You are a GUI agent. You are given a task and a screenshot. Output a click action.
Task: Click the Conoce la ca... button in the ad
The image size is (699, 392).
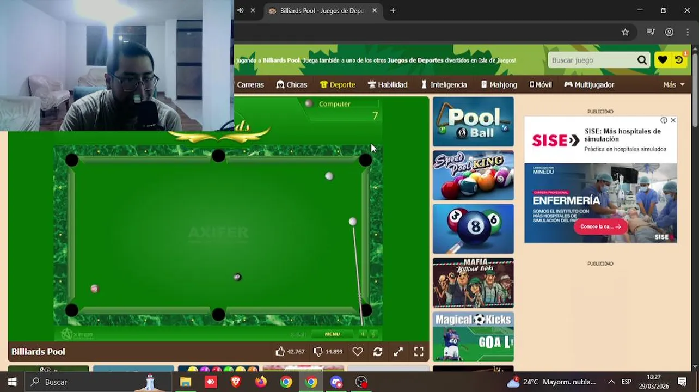pyautogui.click(x=600, y=226)
